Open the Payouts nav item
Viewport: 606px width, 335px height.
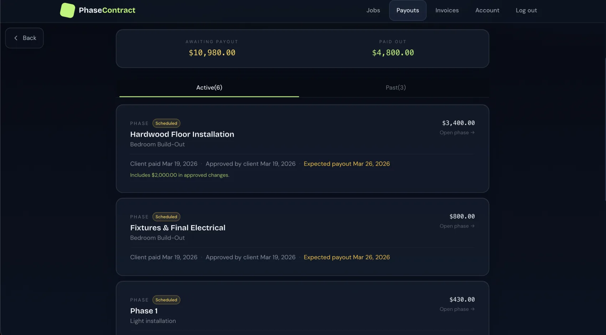[x=407, y=10]
